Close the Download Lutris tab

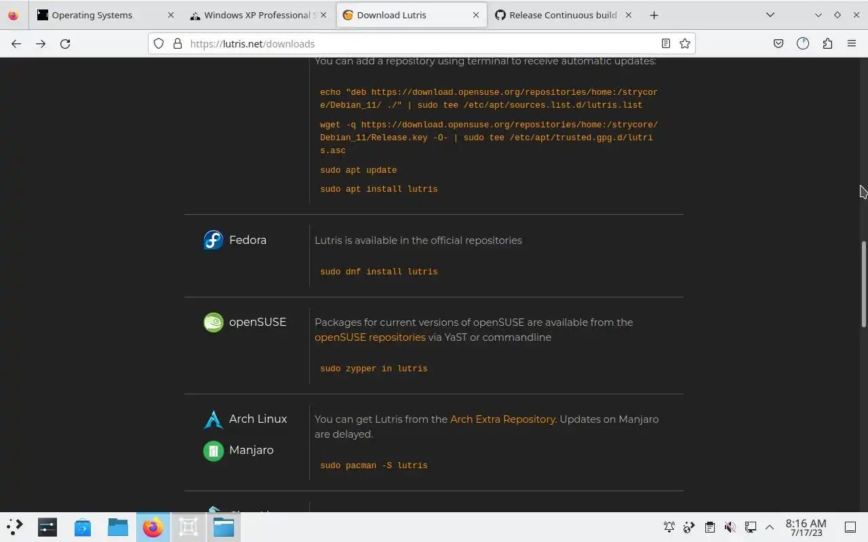[x=476, y=15]
